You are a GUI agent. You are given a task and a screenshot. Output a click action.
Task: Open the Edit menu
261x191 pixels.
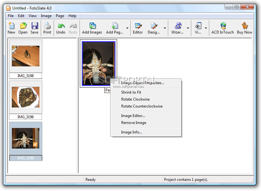[21, 16]
